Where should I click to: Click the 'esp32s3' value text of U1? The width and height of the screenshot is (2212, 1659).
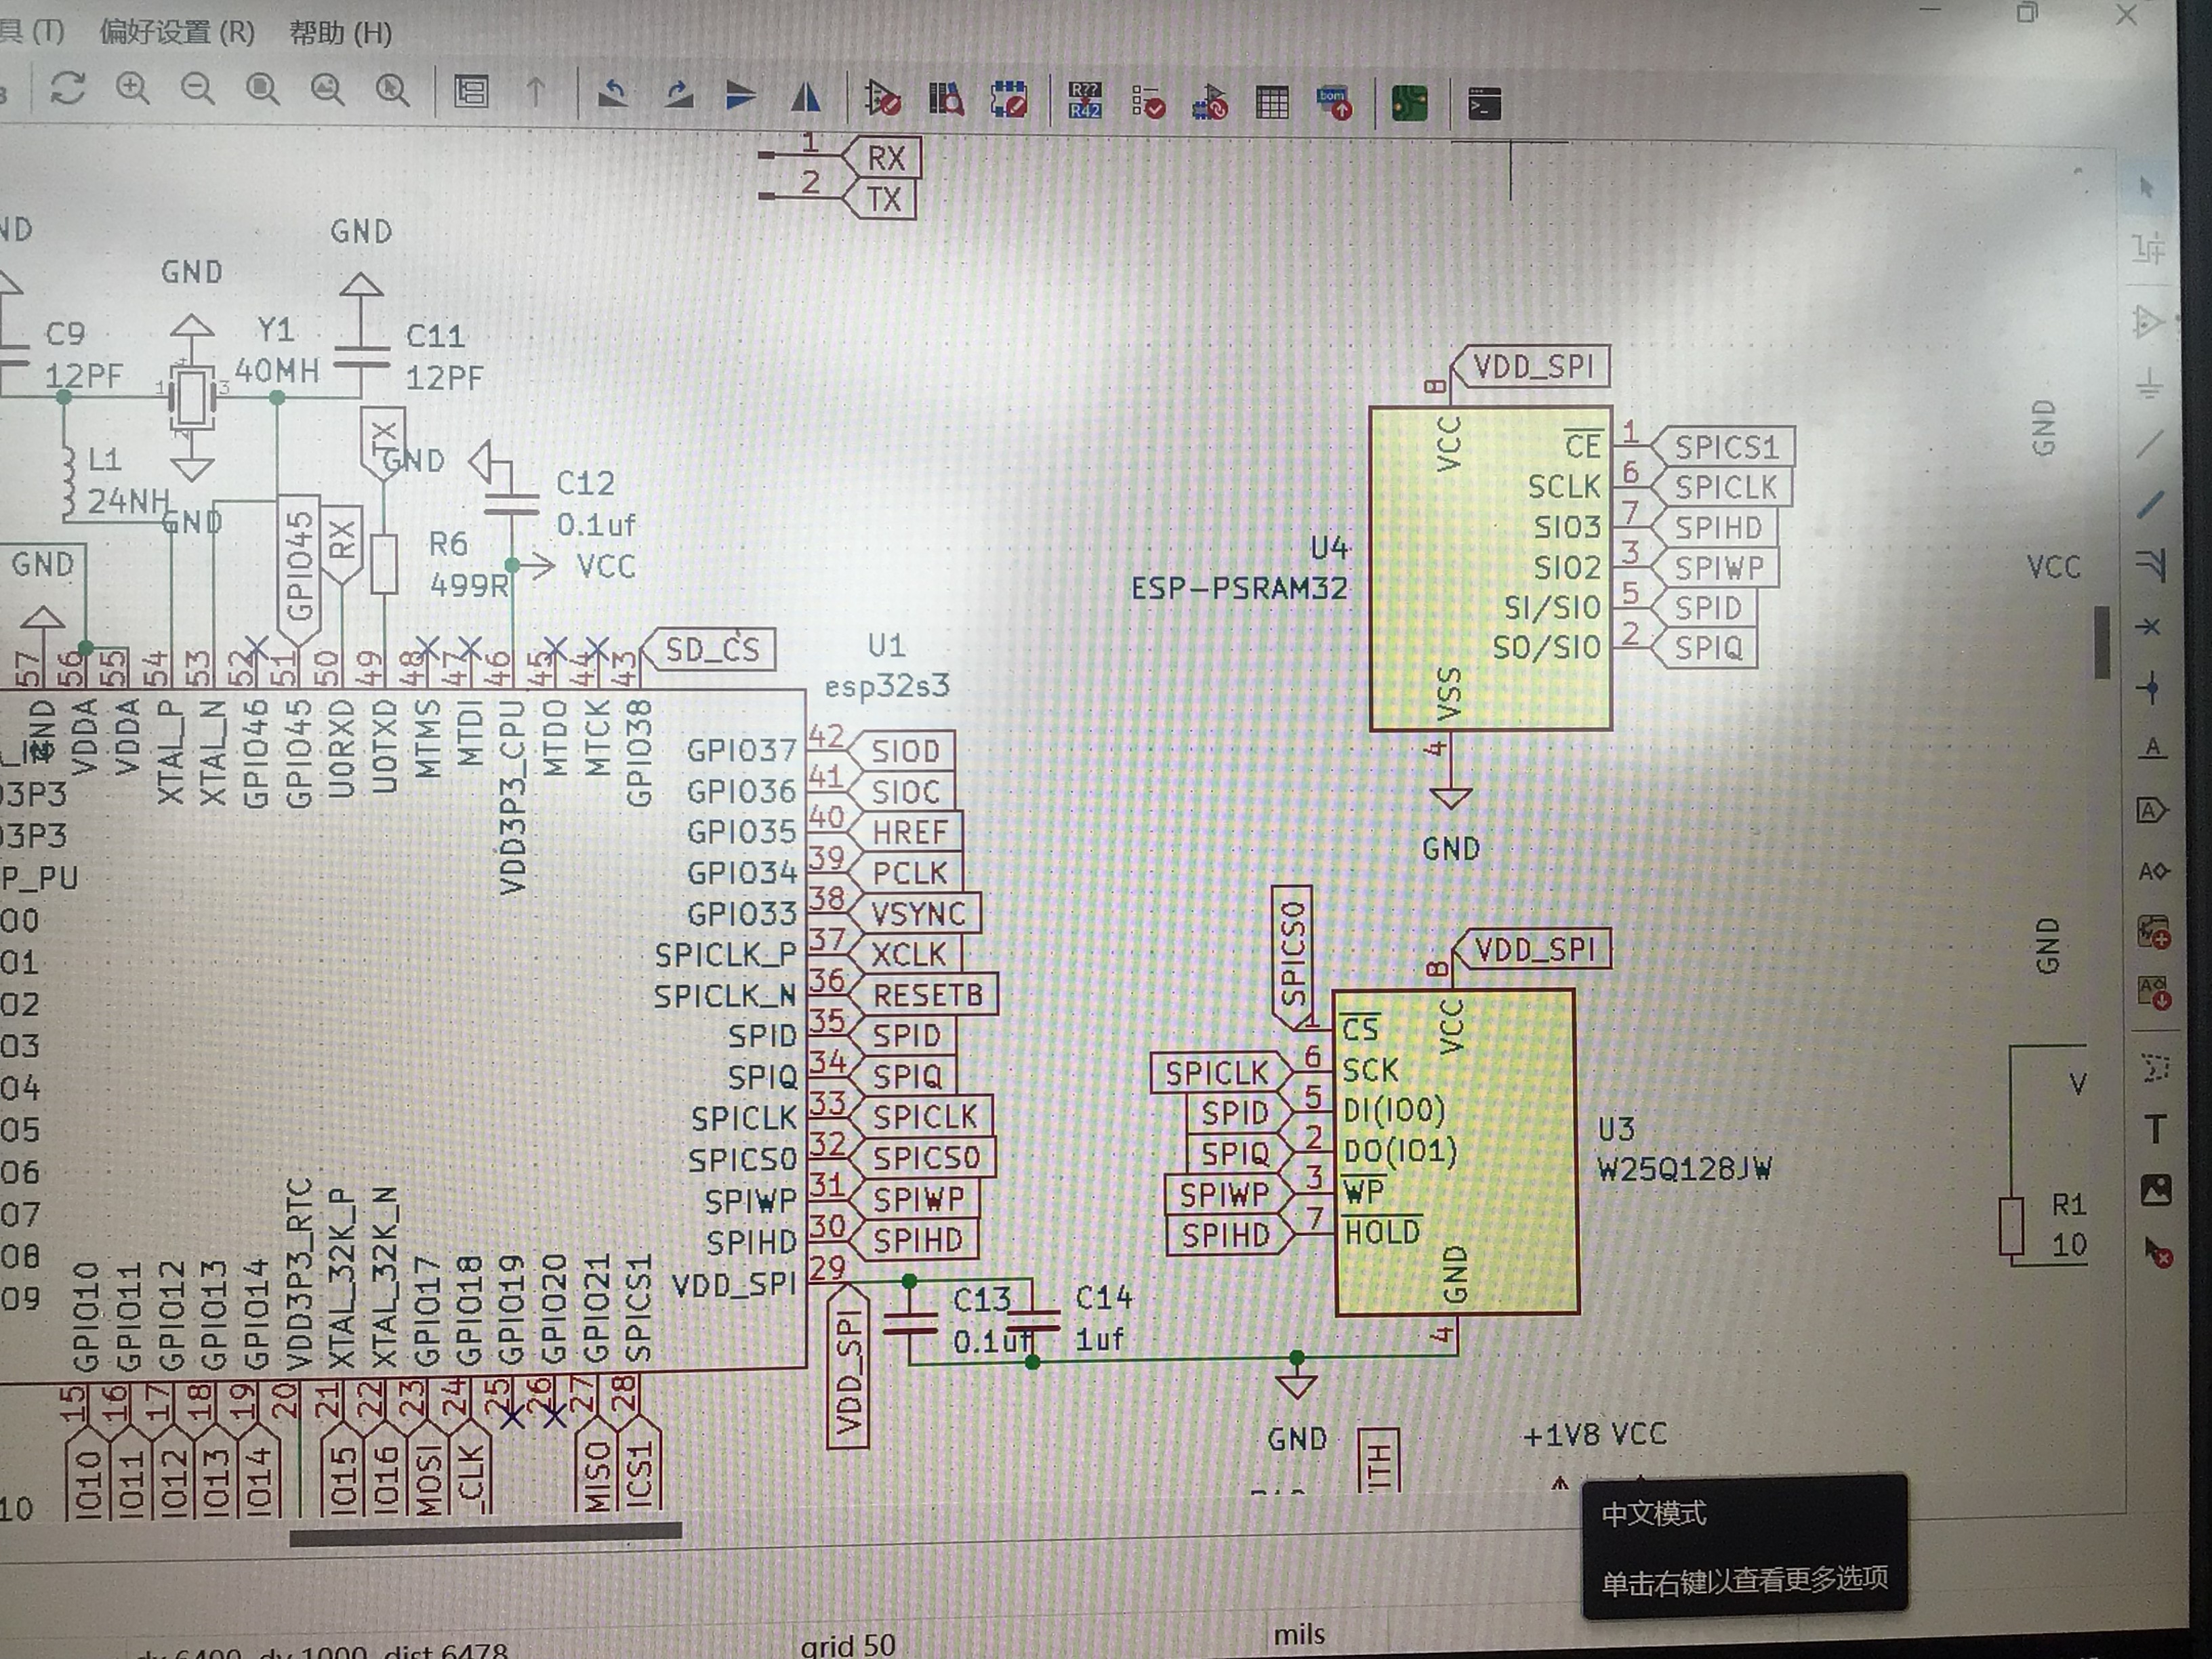pyautogui.click(x=887, y=686)
